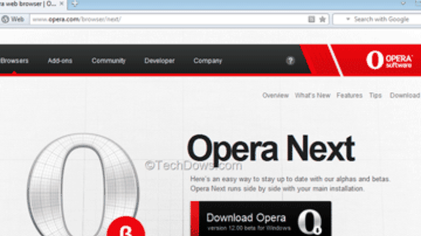Close the Opera web browser tab

coord(61,4)
